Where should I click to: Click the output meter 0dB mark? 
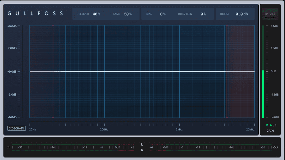point(166,147)
